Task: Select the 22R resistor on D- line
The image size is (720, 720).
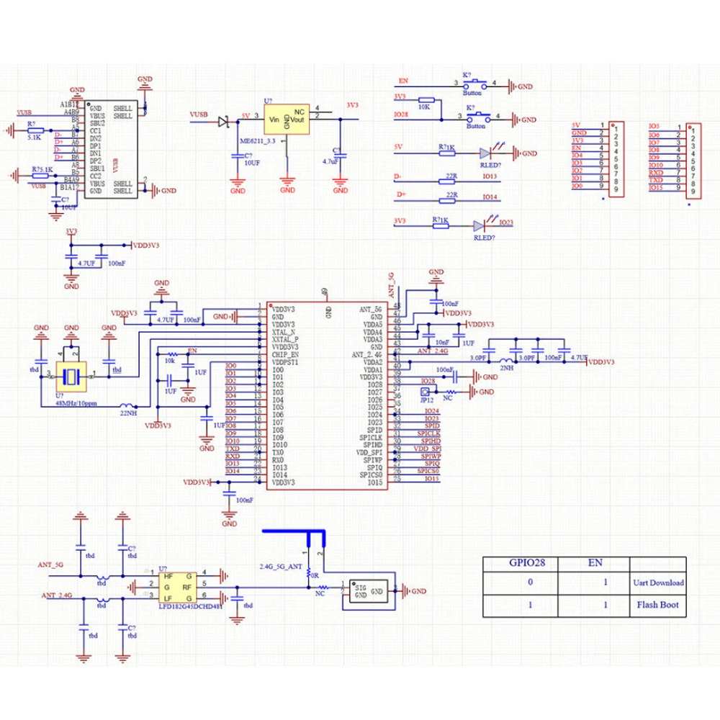Action: [x=447, y=182]
